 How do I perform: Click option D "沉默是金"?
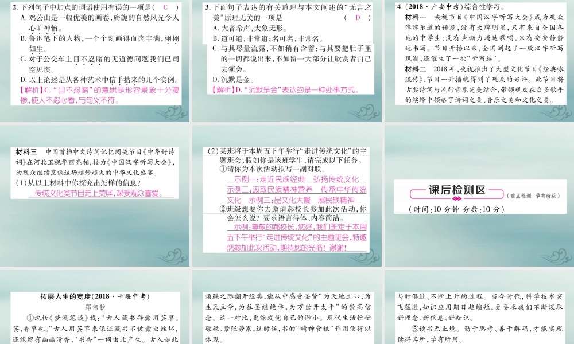(x=233, y=79)
